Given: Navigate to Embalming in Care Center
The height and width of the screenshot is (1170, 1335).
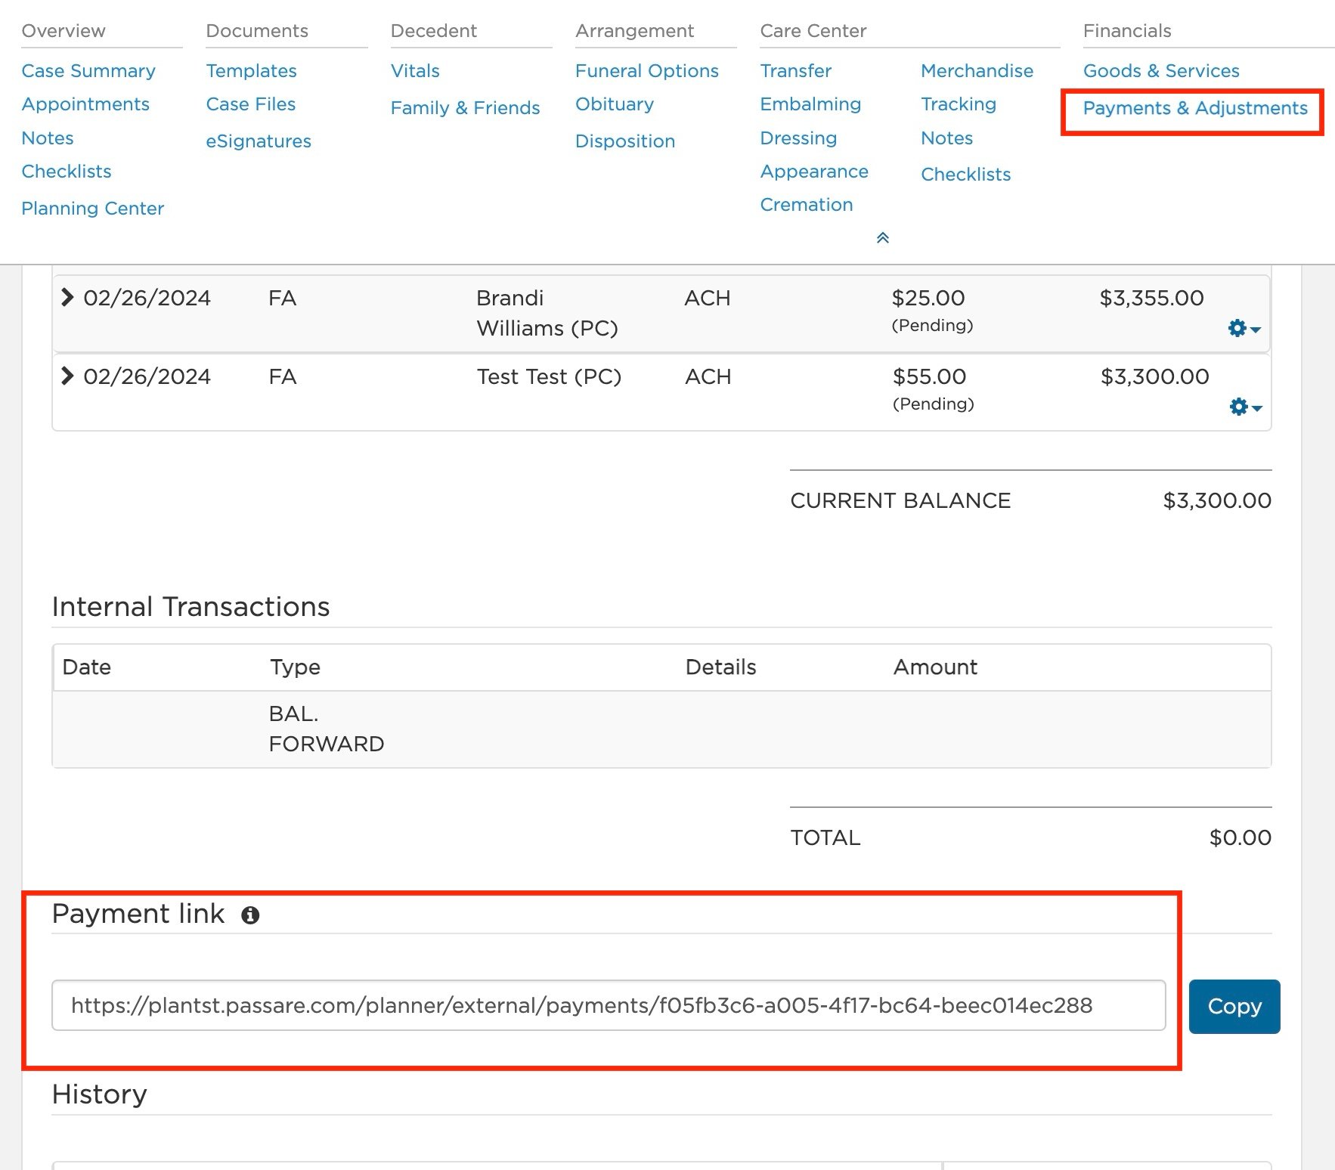Looking at the screenshot, I should click(x=810, y=104).
